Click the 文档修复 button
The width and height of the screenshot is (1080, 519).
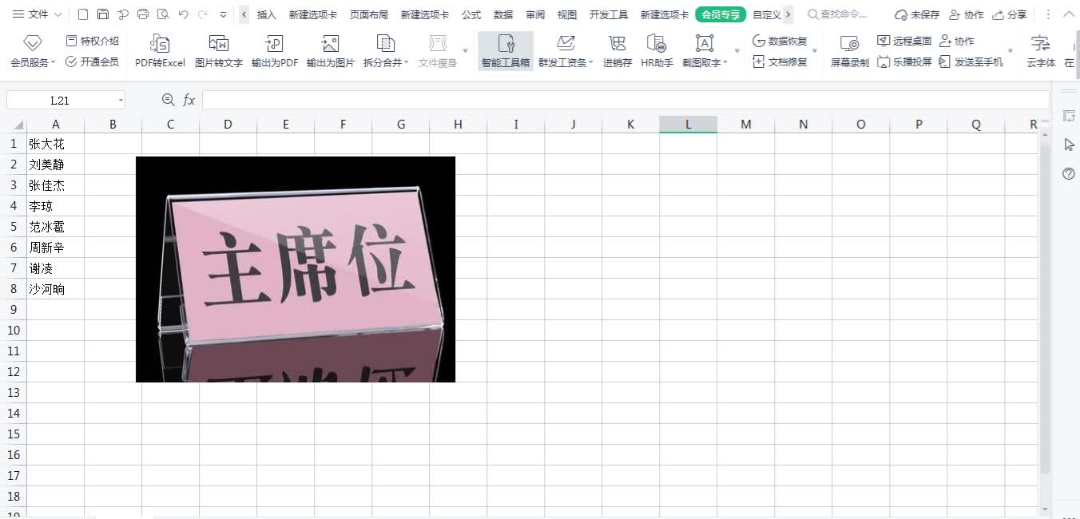pos(780,61)
